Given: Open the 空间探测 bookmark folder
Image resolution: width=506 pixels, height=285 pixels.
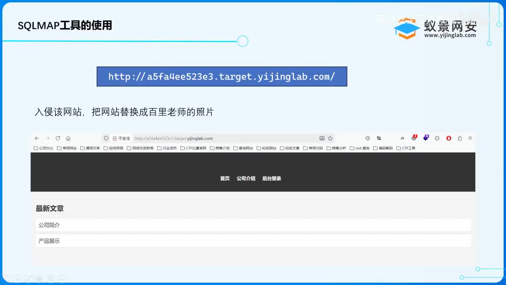Looking at the screenshot, I should tap(113, 148).
